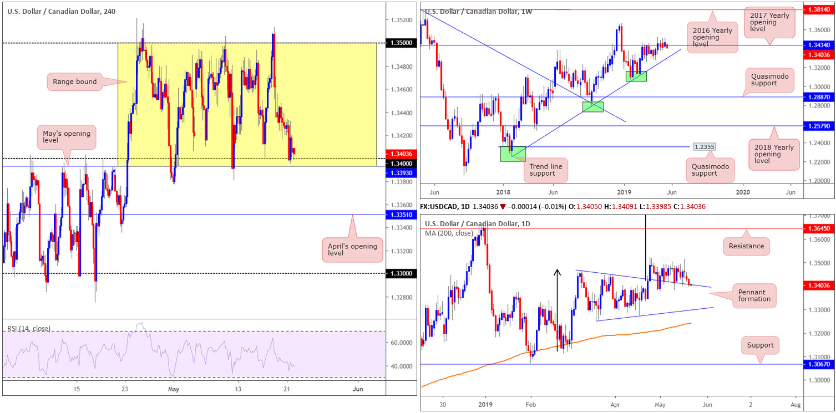Select the RSI 60.0000 axis value
Image resolution: width=836 pixels, height=413 pixels.
click(401, 343)
